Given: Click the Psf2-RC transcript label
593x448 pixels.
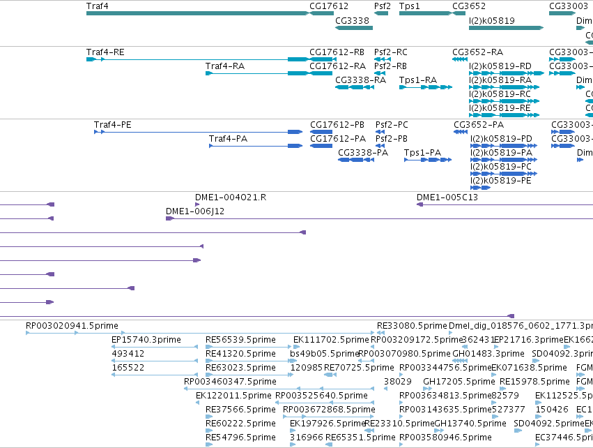Looking at the screenshot, I should [391, 52].
